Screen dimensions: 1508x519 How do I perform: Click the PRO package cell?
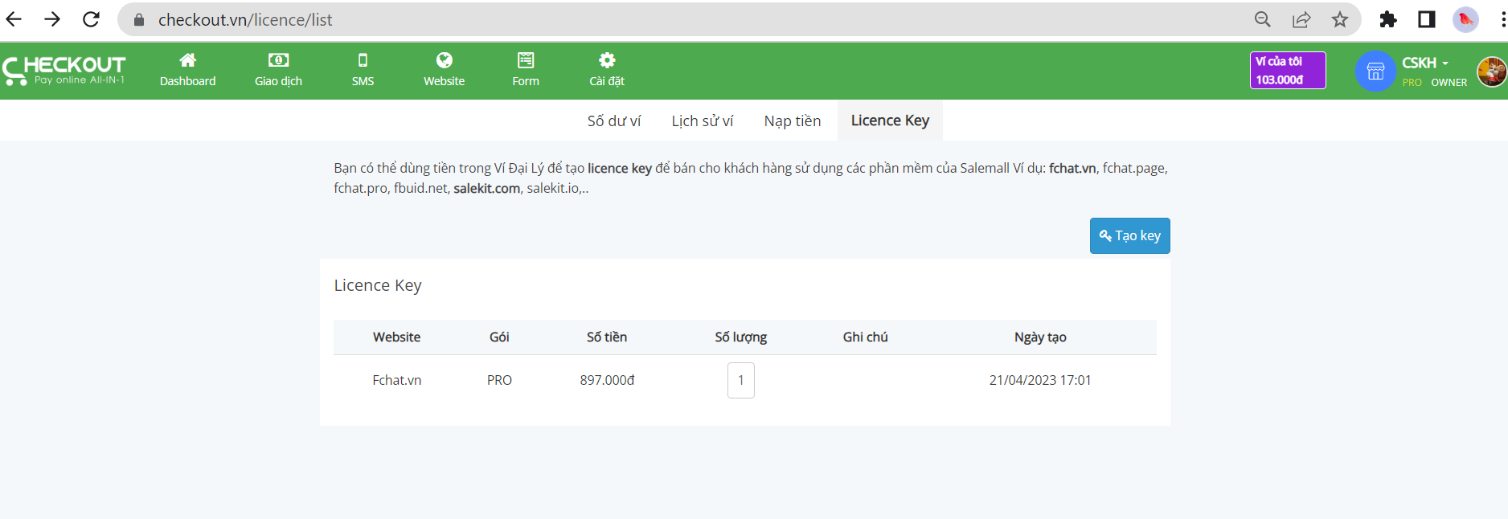pyautogui.click(x=499, y=380)
